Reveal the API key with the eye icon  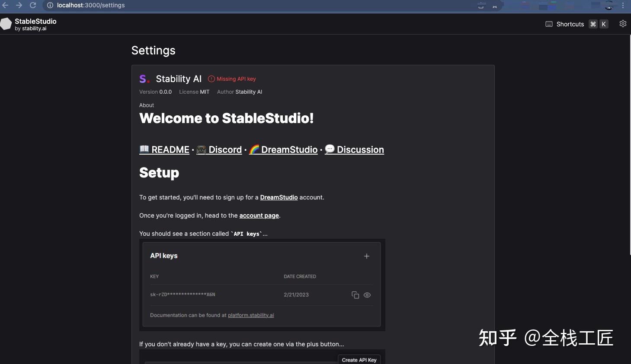click(x=367, y=295)
